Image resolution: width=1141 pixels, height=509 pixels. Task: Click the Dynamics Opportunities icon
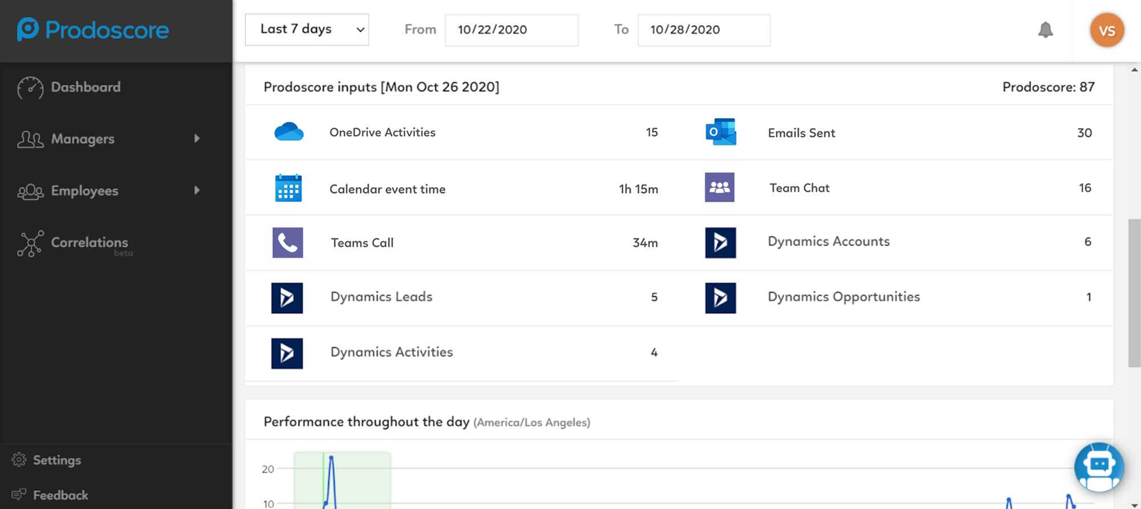click(721, 298)
